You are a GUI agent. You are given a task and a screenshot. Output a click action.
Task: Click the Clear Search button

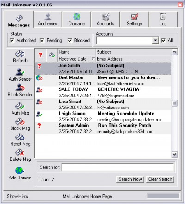click(160, 179)
